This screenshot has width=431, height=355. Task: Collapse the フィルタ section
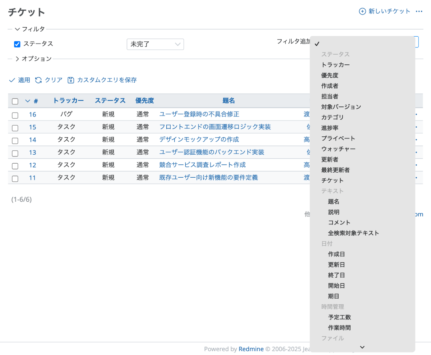coord(17,29)
